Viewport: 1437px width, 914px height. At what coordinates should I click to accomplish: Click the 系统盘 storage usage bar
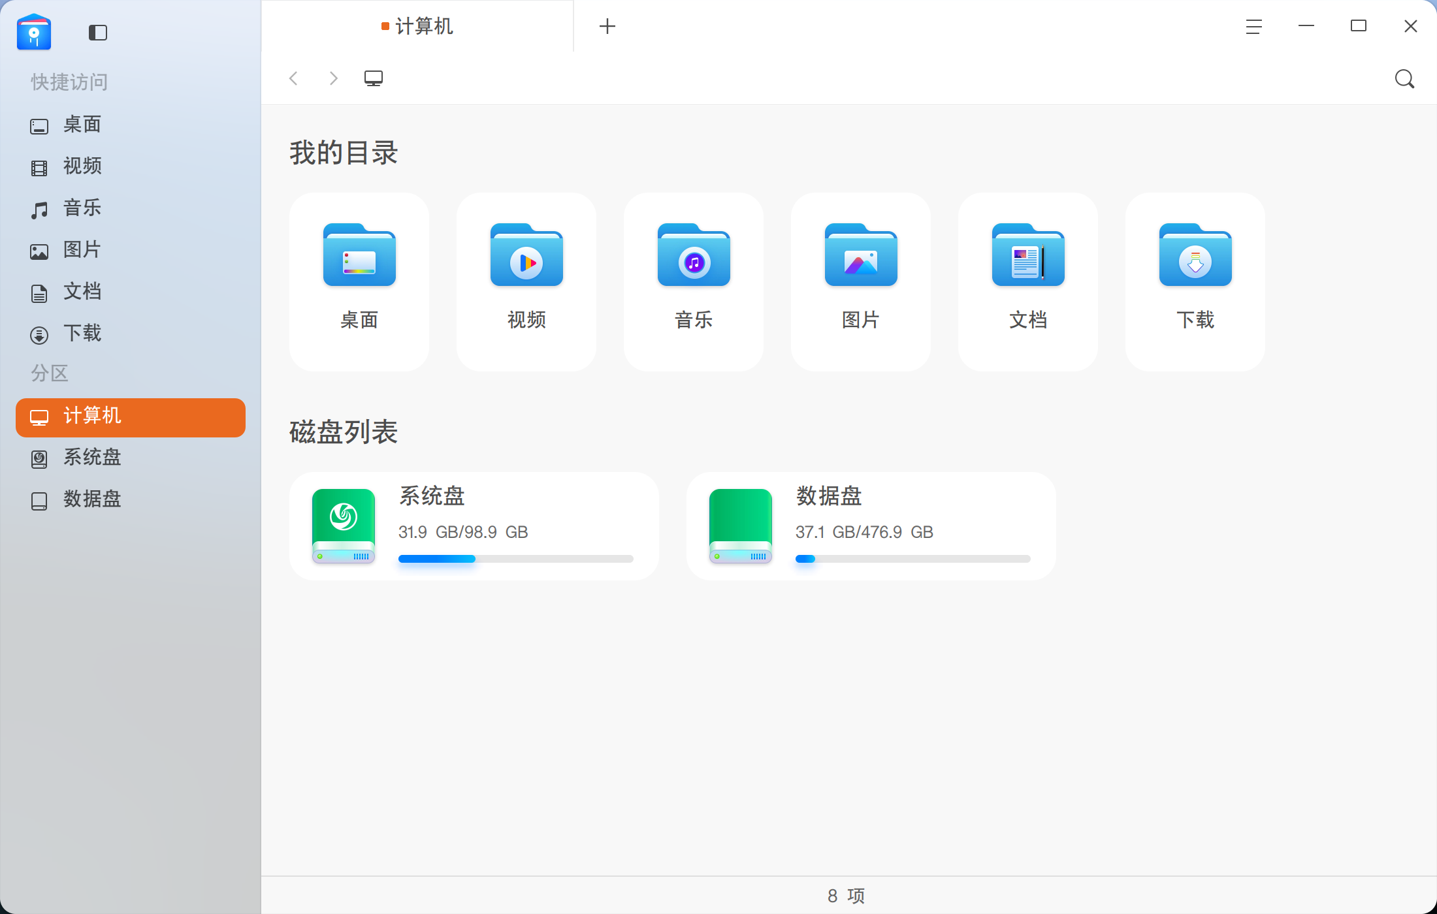point(515,558)
